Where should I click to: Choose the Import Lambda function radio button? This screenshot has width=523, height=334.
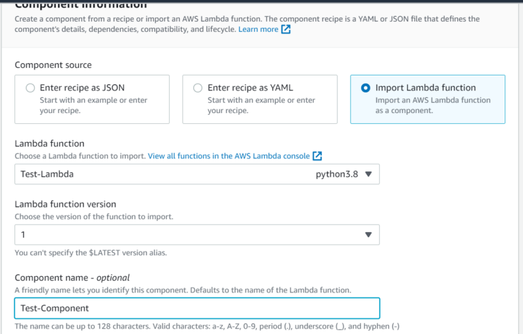coord(366,88)
